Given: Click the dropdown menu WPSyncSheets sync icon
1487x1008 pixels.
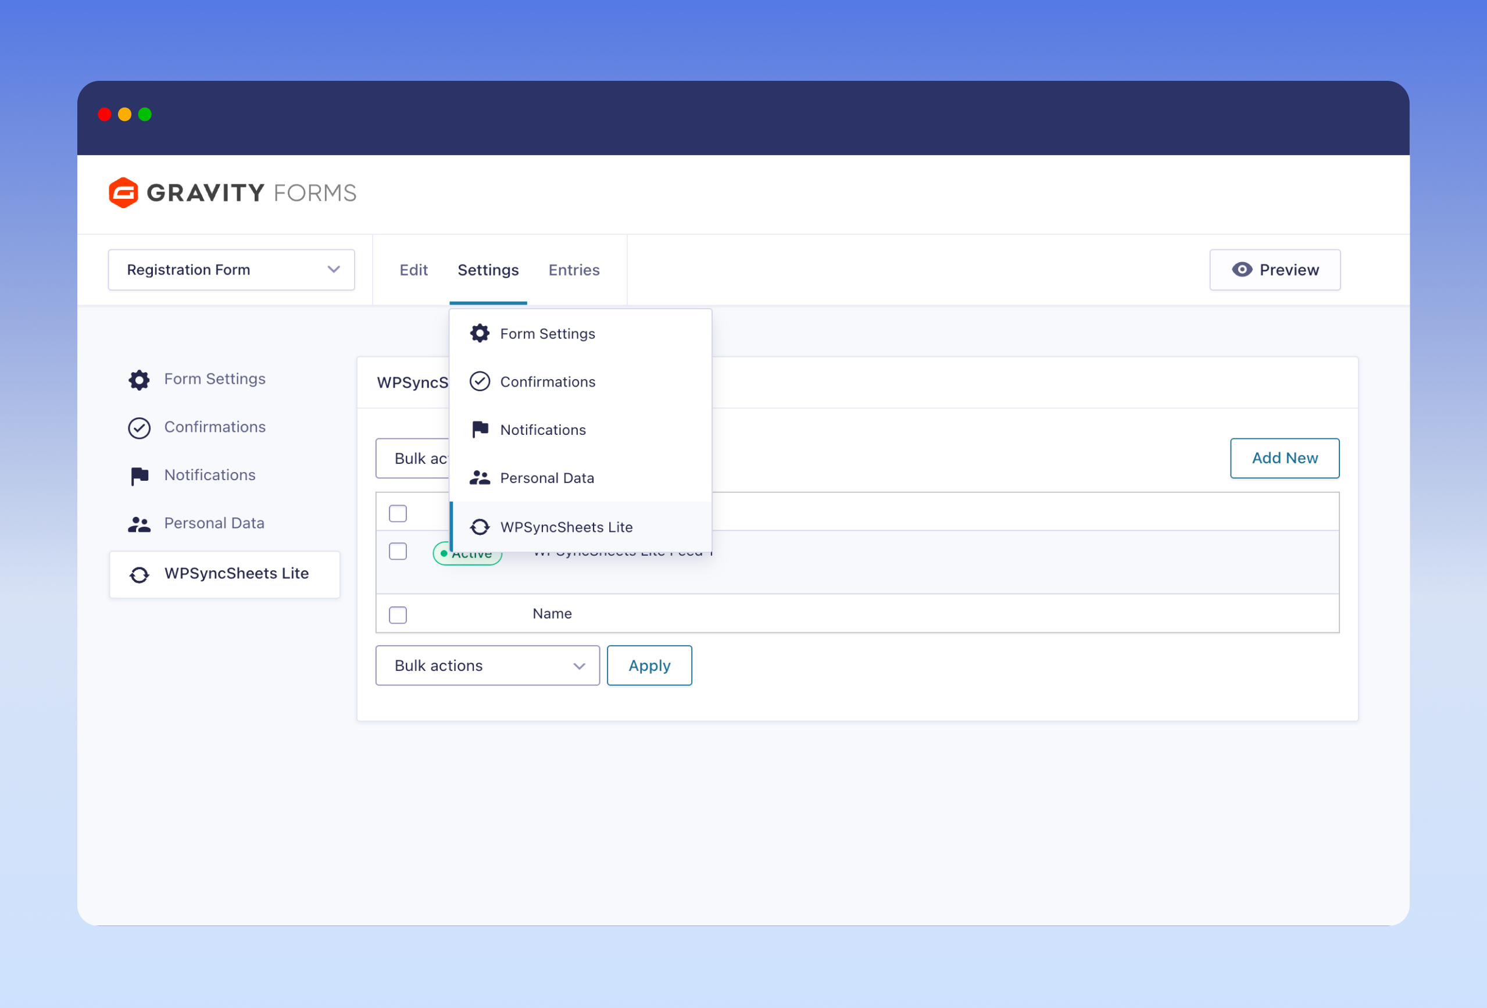Looking at the screenshot, I should [x=480, y=527].
